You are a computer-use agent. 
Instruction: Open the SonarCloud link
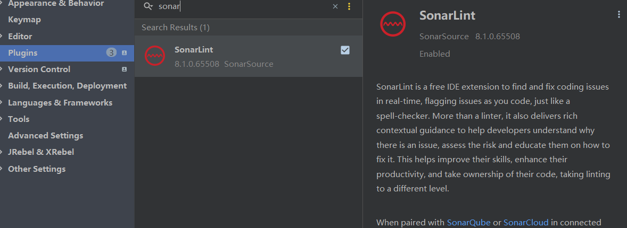tap(526, 222)
